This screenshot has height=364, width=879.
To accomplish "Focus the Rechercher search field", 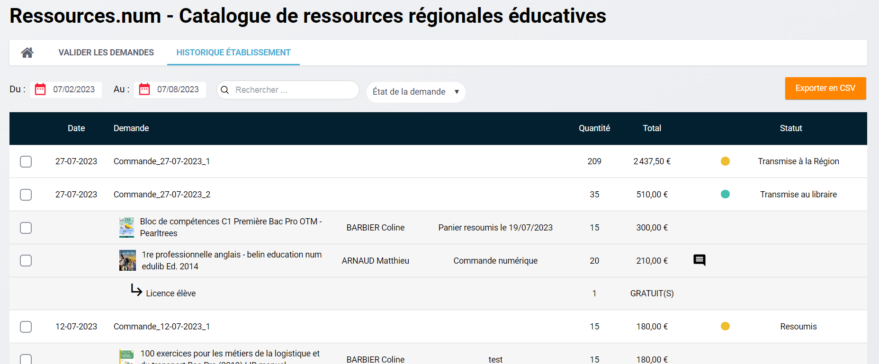I will click(x=294, y=90).
